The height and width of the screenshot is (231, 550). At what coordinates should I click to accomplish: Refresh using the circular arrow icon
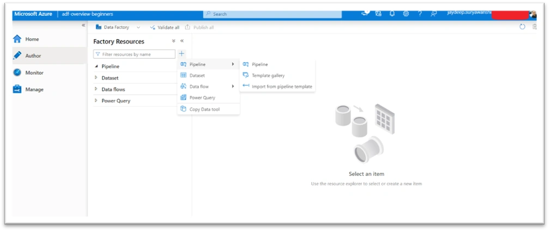pos(522,27)
